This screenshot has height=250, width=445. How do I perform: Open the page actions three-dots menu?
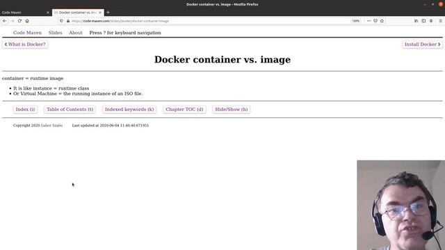(x=369, y=21)
